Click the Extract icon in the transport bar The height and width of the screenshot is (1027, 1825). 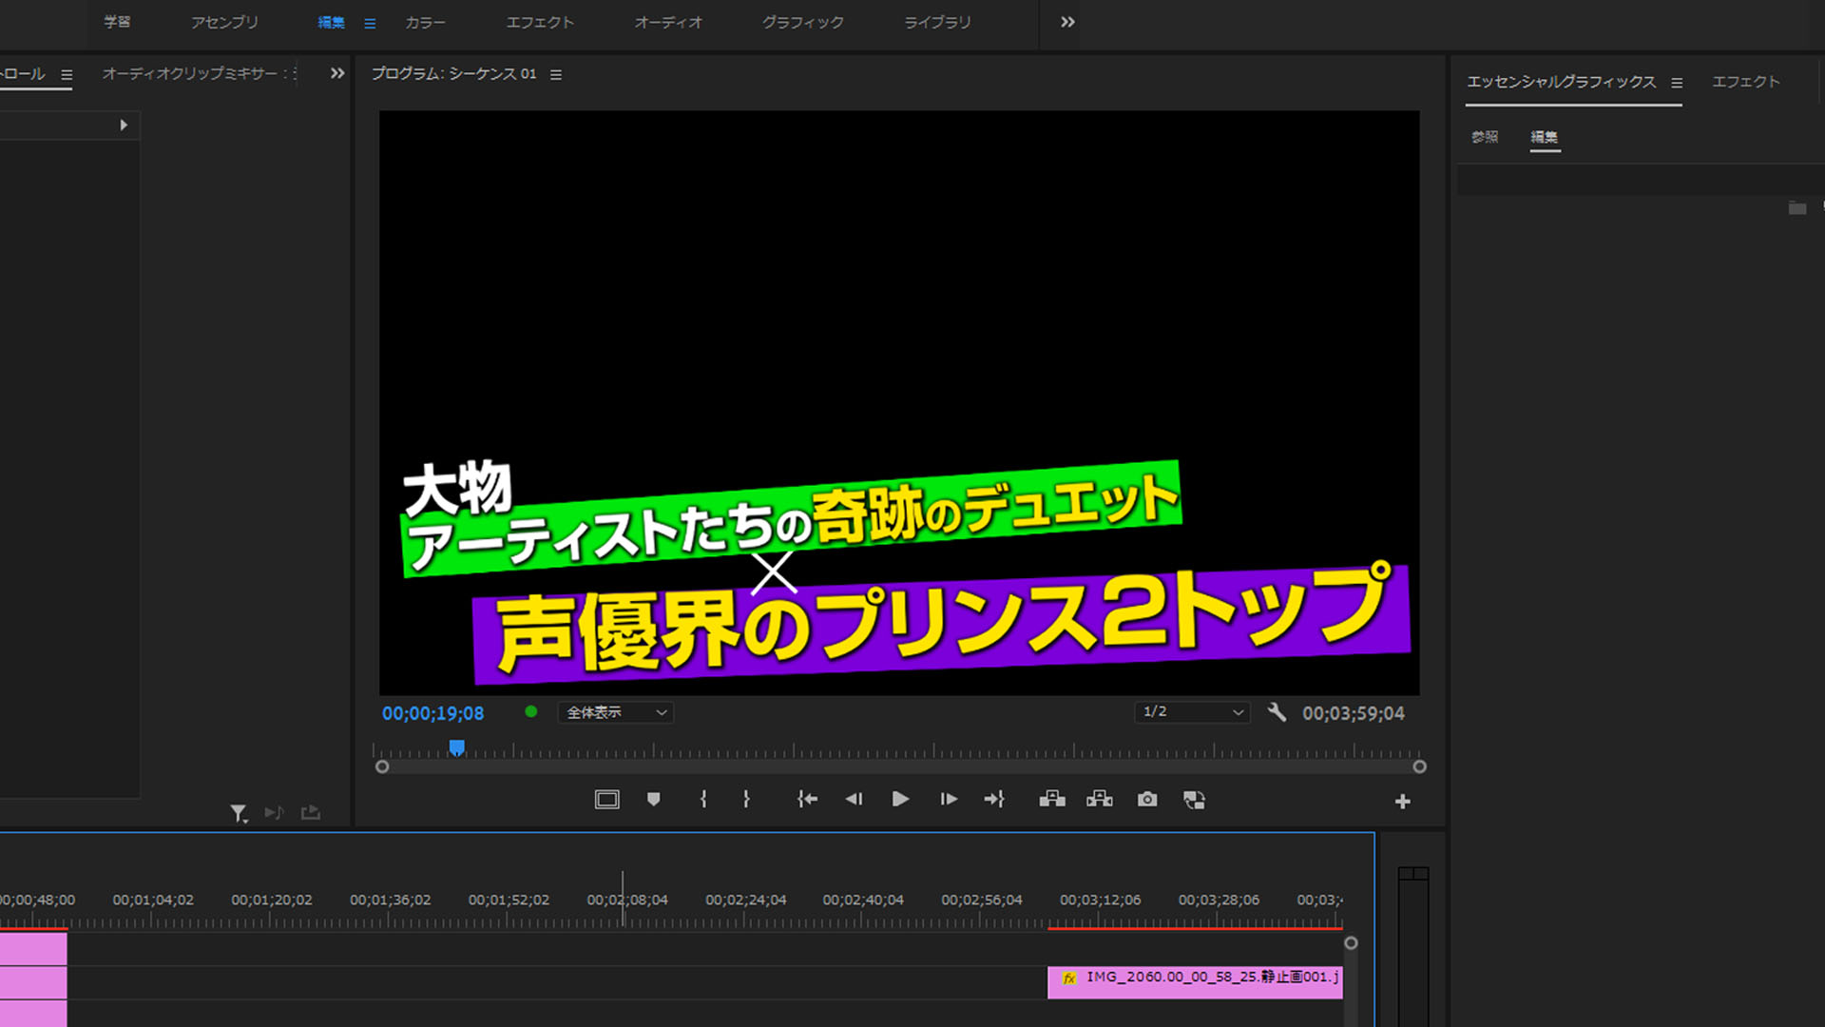tap(1099, 800)
